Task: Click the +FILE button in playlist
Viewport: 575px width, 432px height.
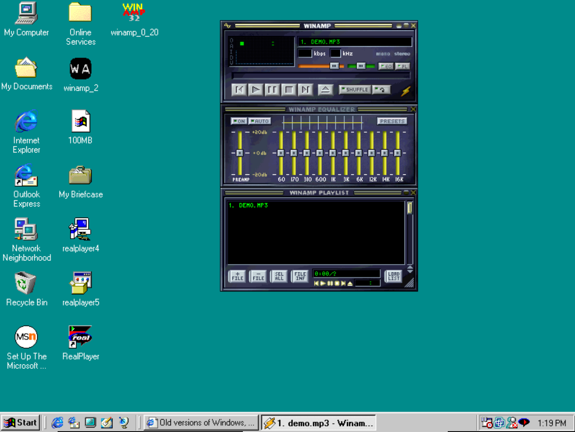Action: [x=237, y=276]
